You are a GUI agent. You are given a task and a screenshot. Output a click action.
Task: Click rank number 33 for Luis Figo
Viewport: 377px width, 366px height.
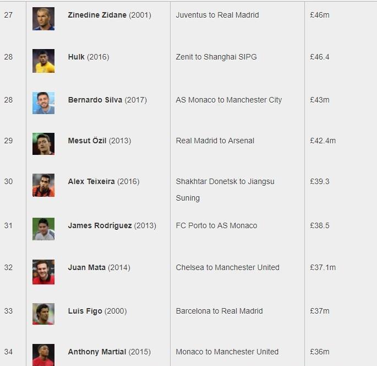[8, 311]
